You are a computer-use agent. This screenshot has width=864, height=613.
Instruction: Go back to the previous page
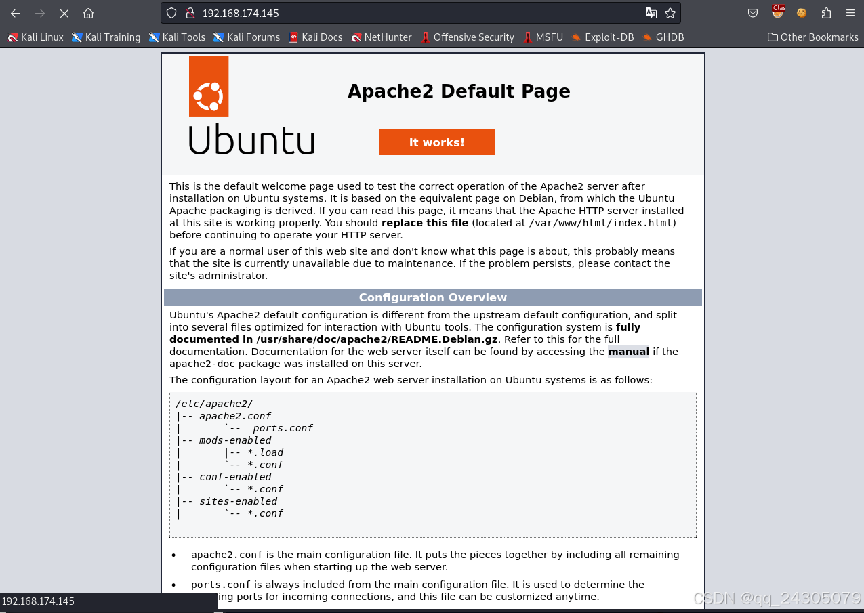coord(16,13)
